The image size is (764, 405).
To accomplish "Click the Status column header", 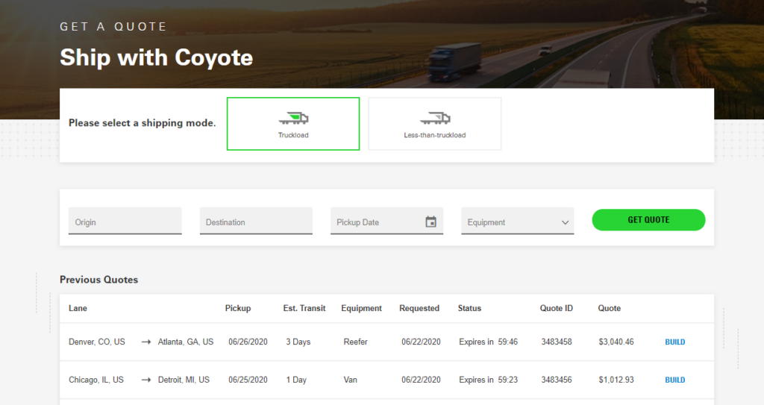I will (469, 308).
